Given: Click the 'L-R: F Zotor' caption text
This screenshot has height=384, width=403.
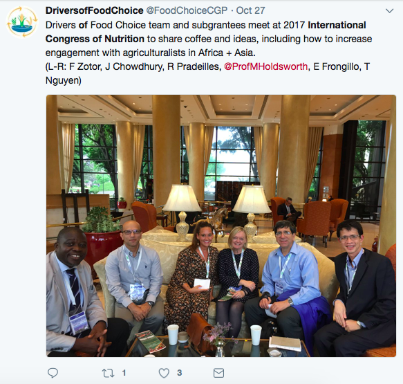Looking at the screenshot, I should [73, 66].
